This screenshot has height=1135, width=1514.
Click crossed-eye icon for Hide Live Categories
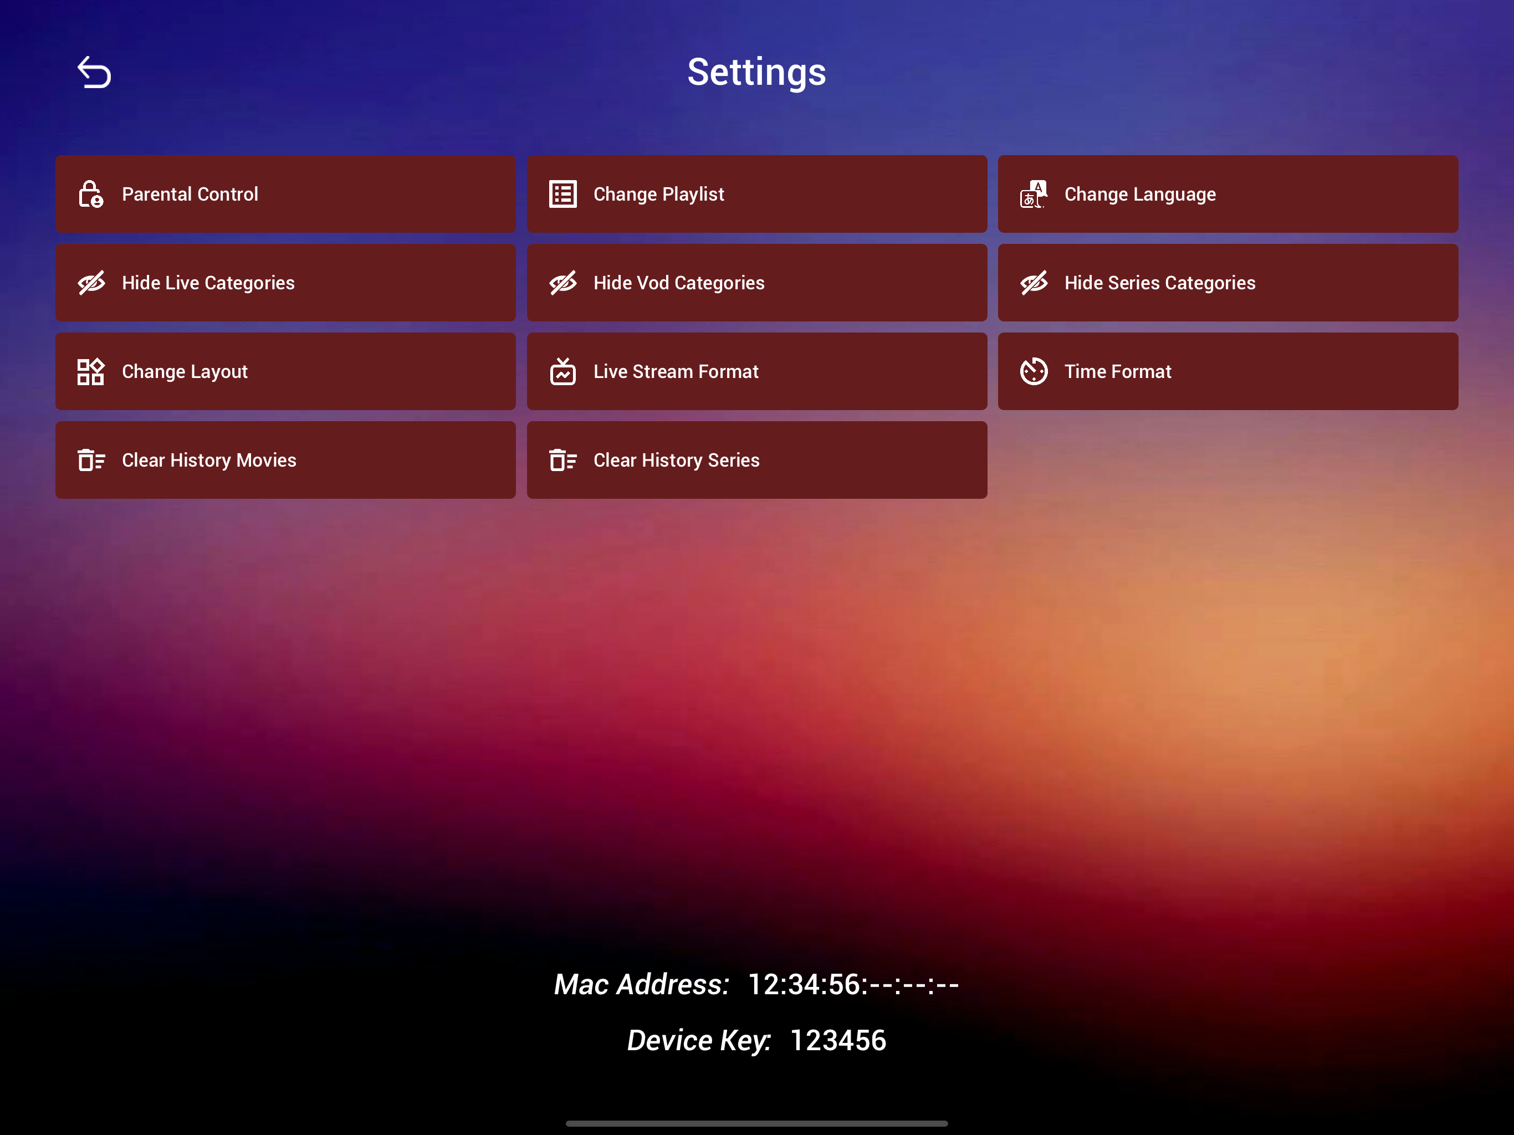pyautogui.click(x=91, y=283)
